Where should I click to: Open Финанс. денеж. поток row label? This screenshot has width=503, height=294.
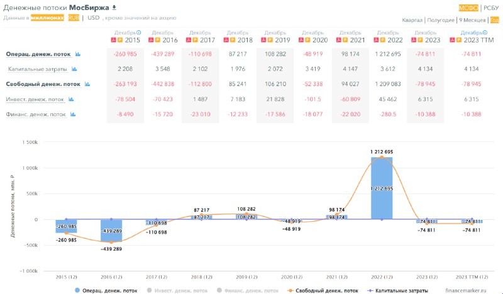[x=36, y=114]
